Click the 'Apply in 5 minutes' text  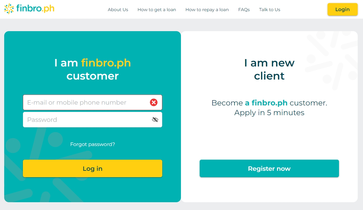[x=269, y=113]
